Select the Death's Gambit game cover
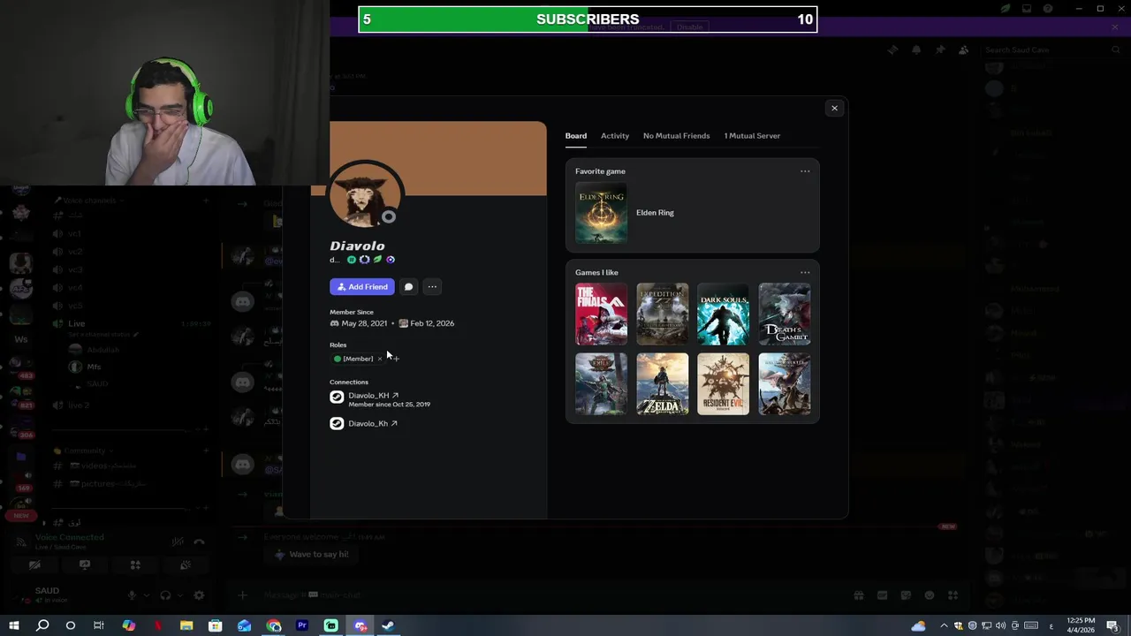1131x636 pixels. click(x=784, y=314)
